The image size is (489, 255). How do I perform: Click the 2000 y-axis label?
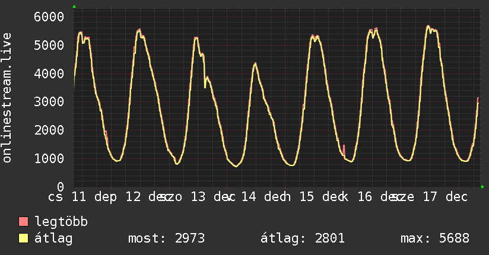[49, 130]
